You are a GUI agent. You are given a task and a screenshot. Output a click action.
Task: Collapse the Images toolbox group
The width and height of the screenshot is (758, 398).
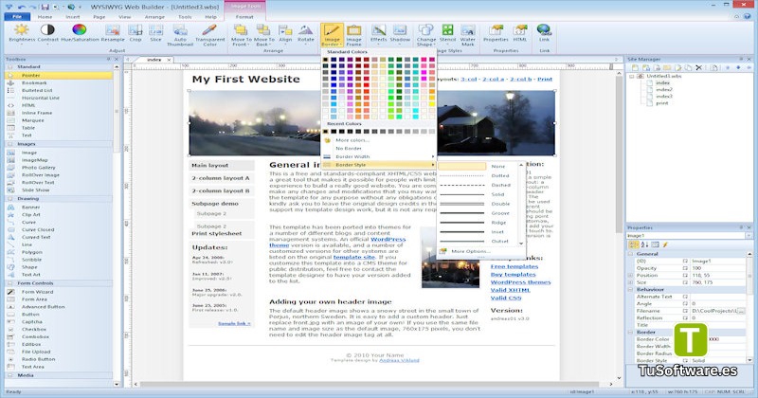click(x=10, y=144)
